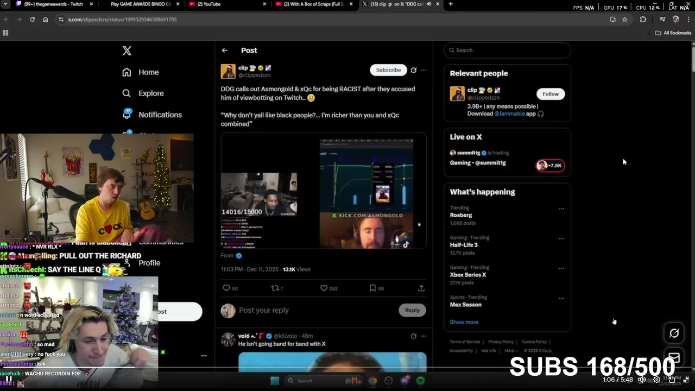Open more options on Rosberg trend
This screenshot has width=695, height=391.
point(561,209)
